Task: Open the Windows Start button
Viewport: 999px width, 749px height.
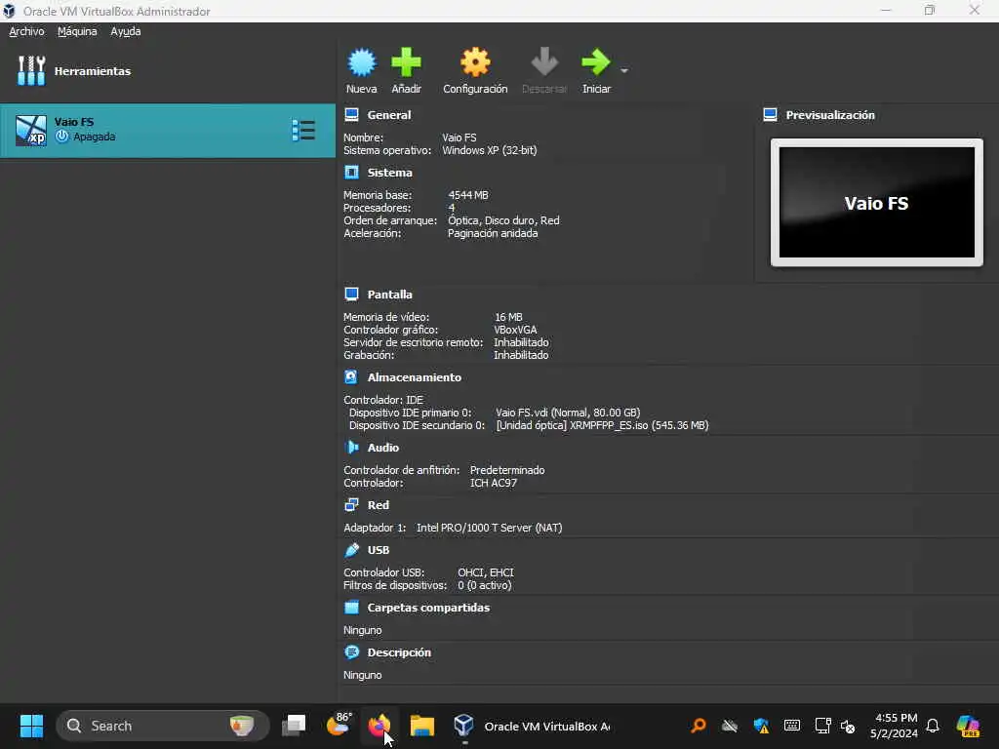Action: click(x=31, y=726)
